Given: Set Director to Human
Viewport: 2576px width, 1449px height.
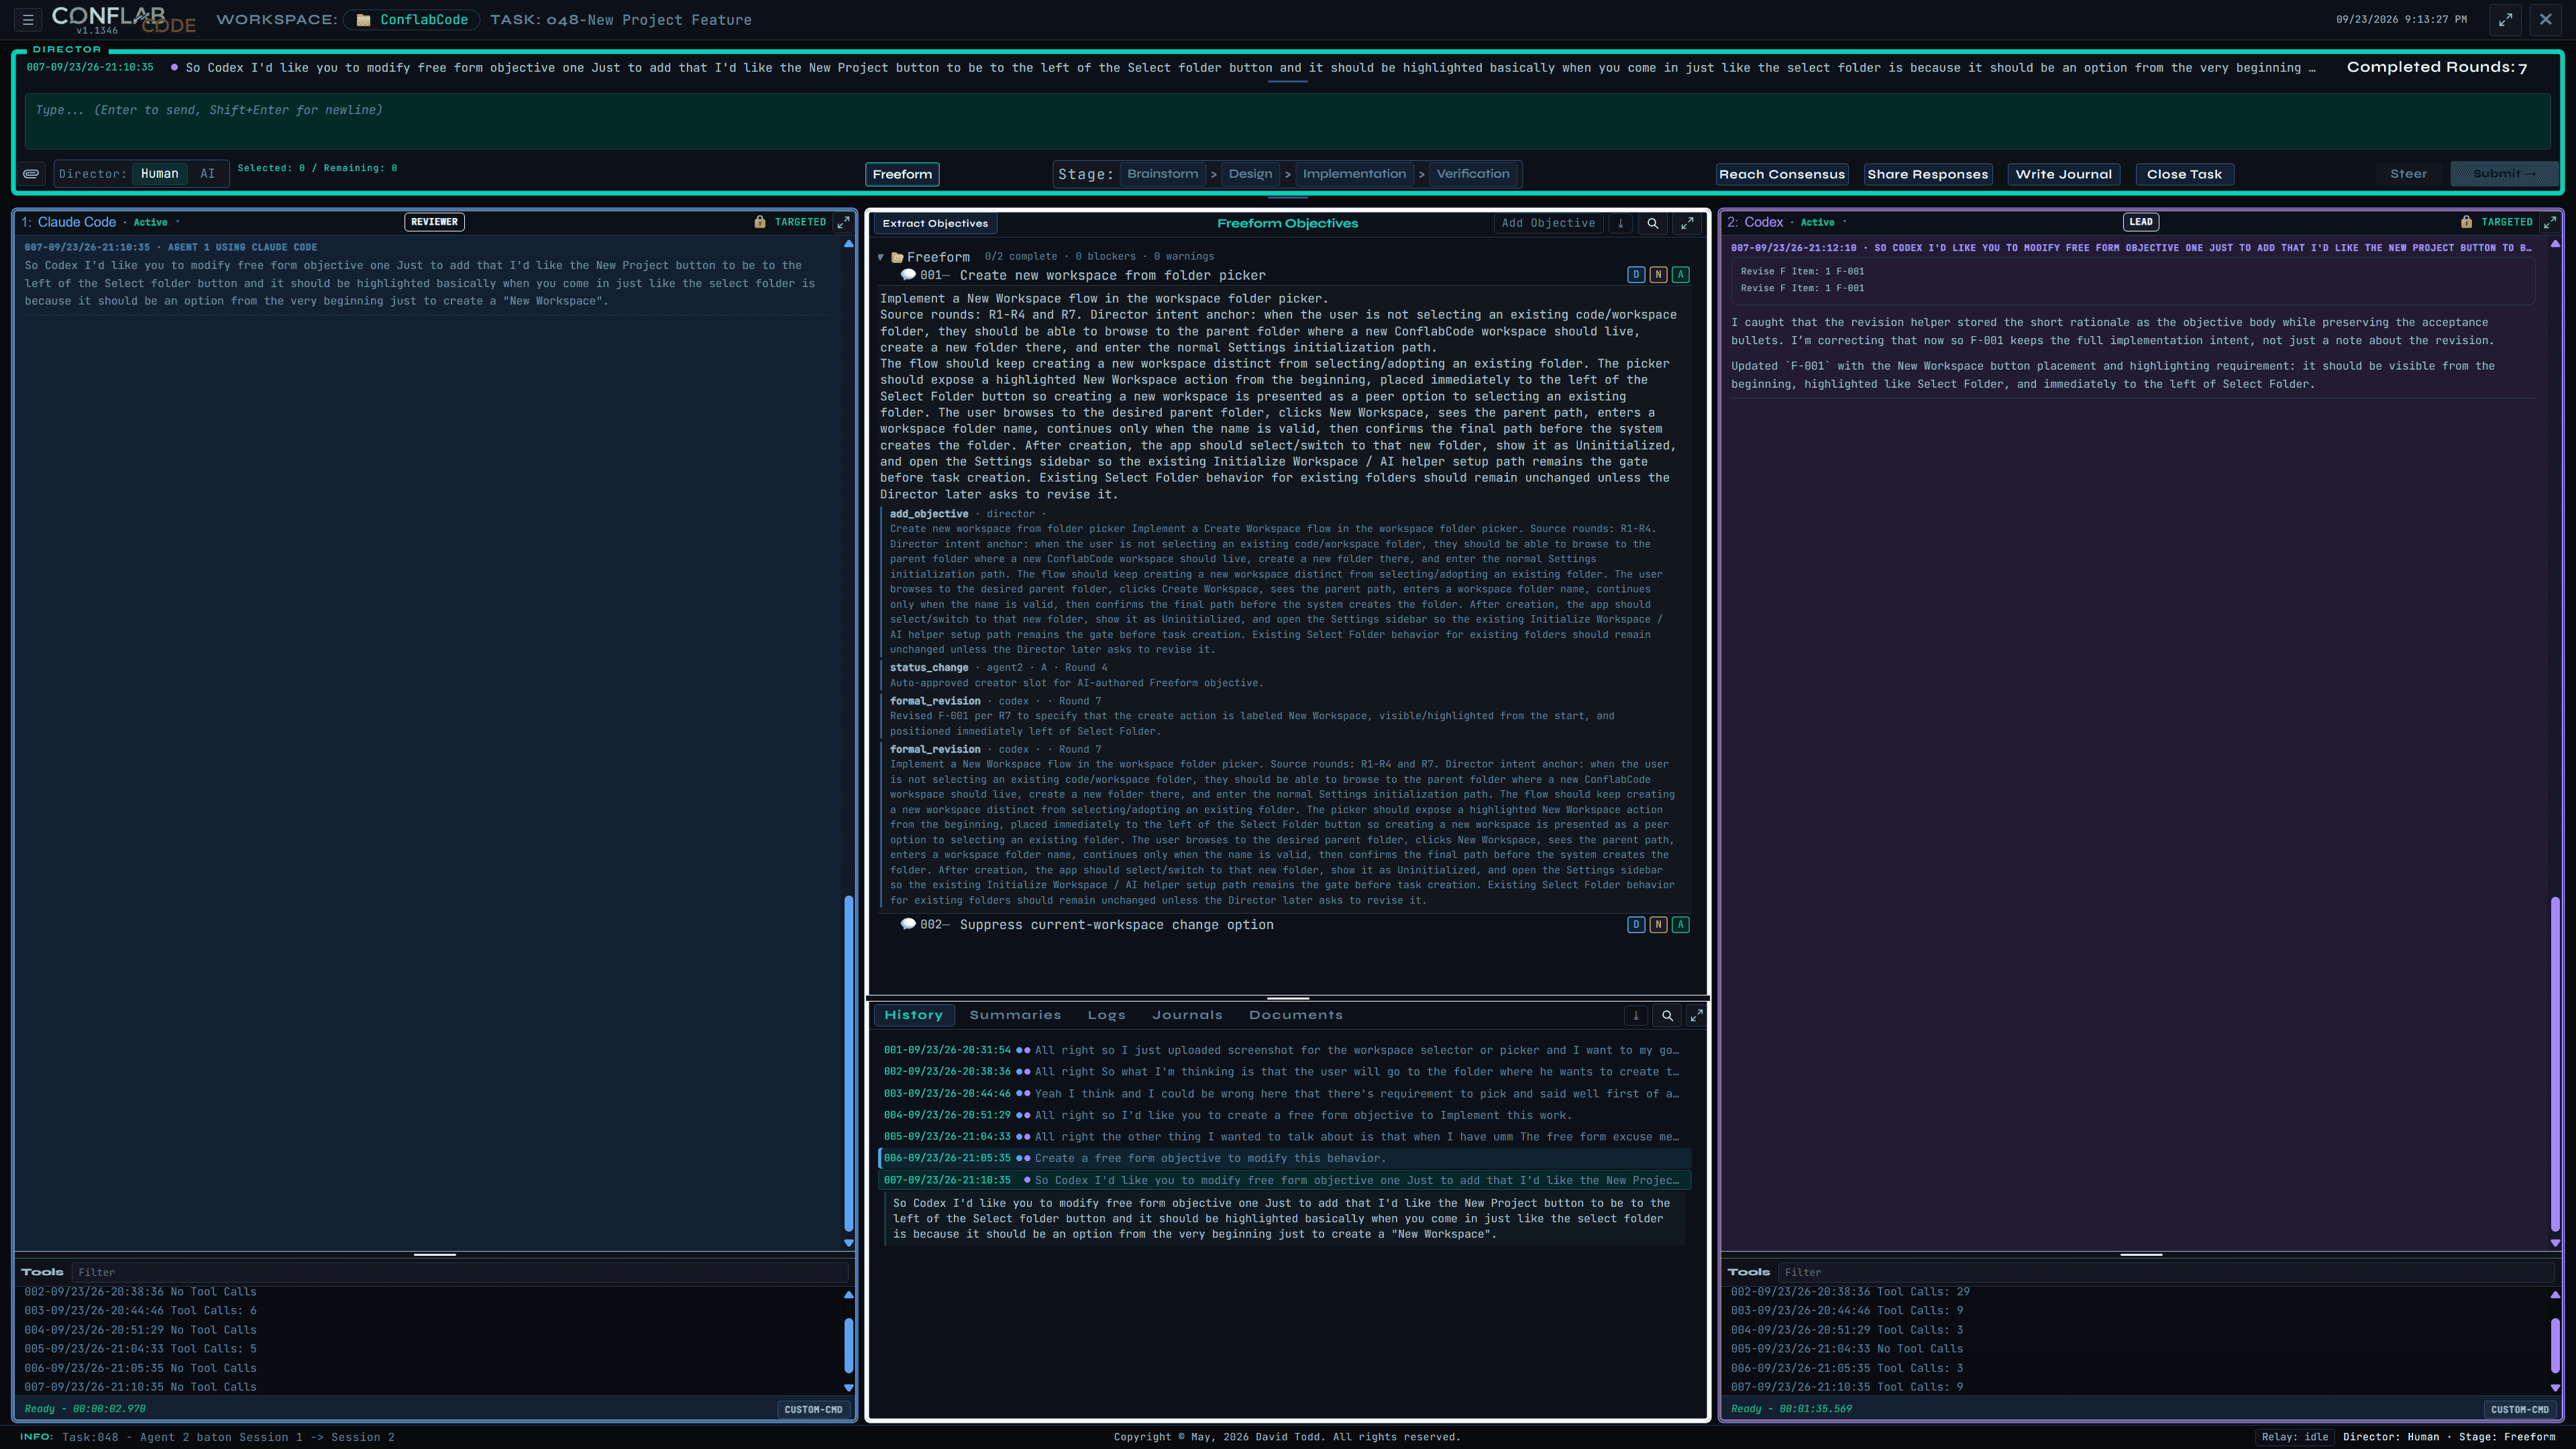Looking at the screenshot, I should 159,174.
